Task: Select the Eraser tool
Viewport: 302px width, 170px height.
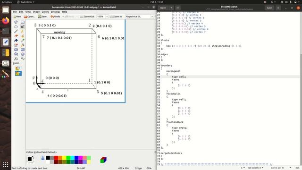Action: [x=16, y=36]
